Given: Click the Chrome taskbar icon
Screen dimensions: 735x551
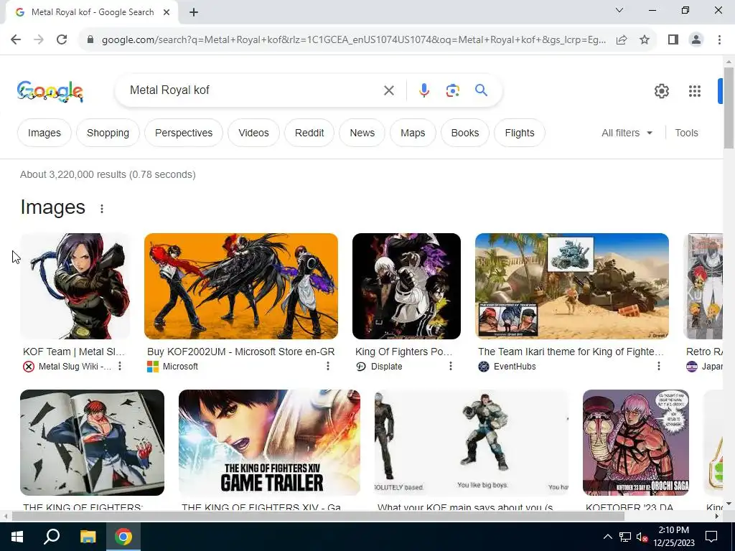Looking at the screenshot, I should point(123,537).
